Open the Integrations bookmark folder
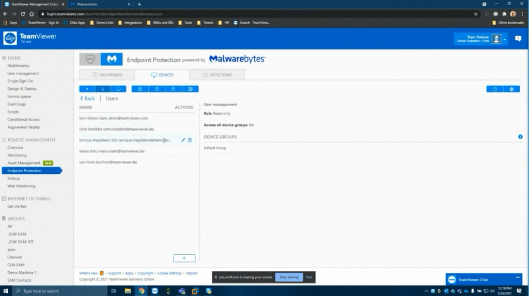 [130, 23]
